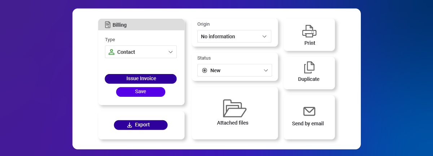
Task: Select the Billing panel header
Action: [x=141, y=25]
